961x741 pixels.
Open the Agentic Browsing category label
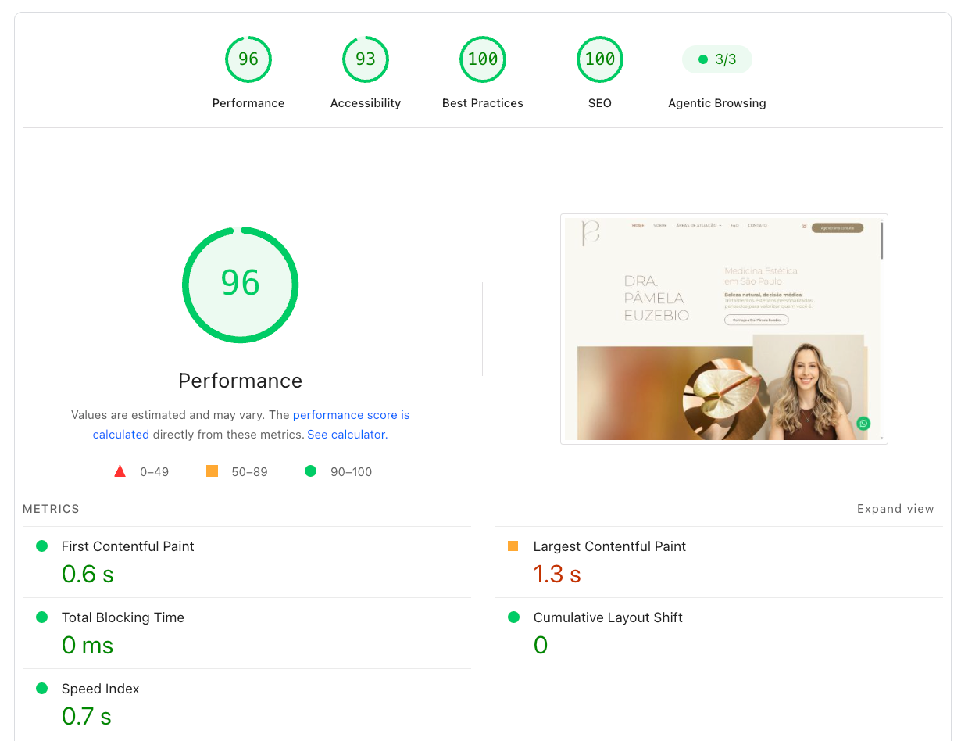pos(717,103)
